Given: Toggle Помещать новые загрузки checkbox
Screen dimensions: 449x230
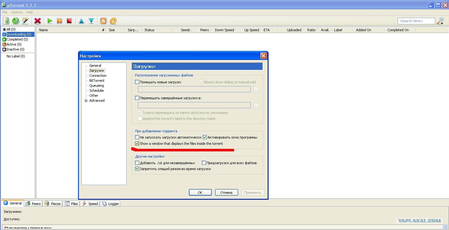Looking at the screenshot, I should click(137, 82).
